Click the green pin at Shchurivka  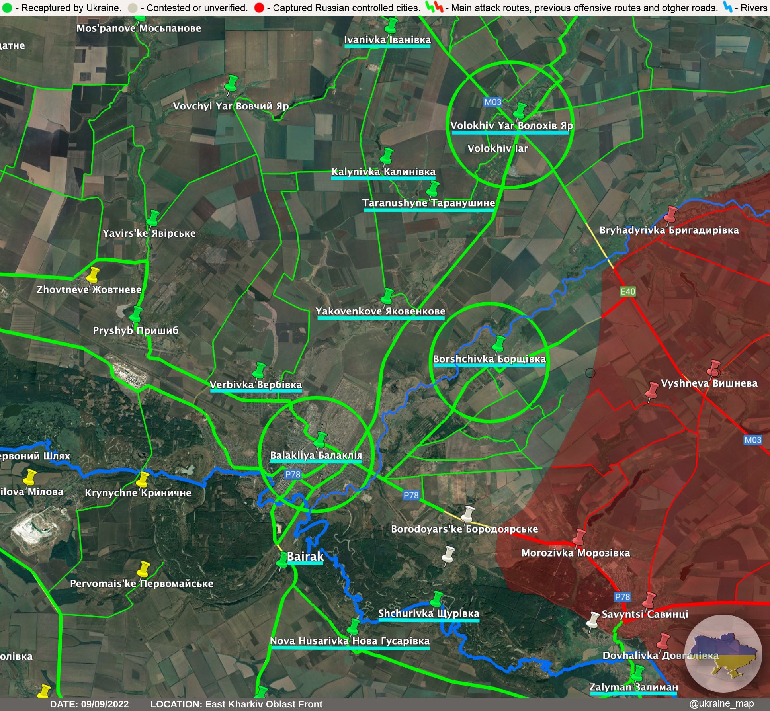pyautogui.click(x=437, y=599)
